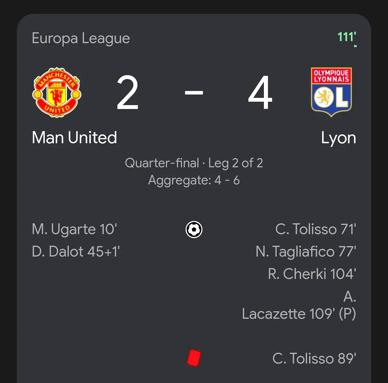Click the Quarter-final Leg 2 of 2 text

click(194, 163)
